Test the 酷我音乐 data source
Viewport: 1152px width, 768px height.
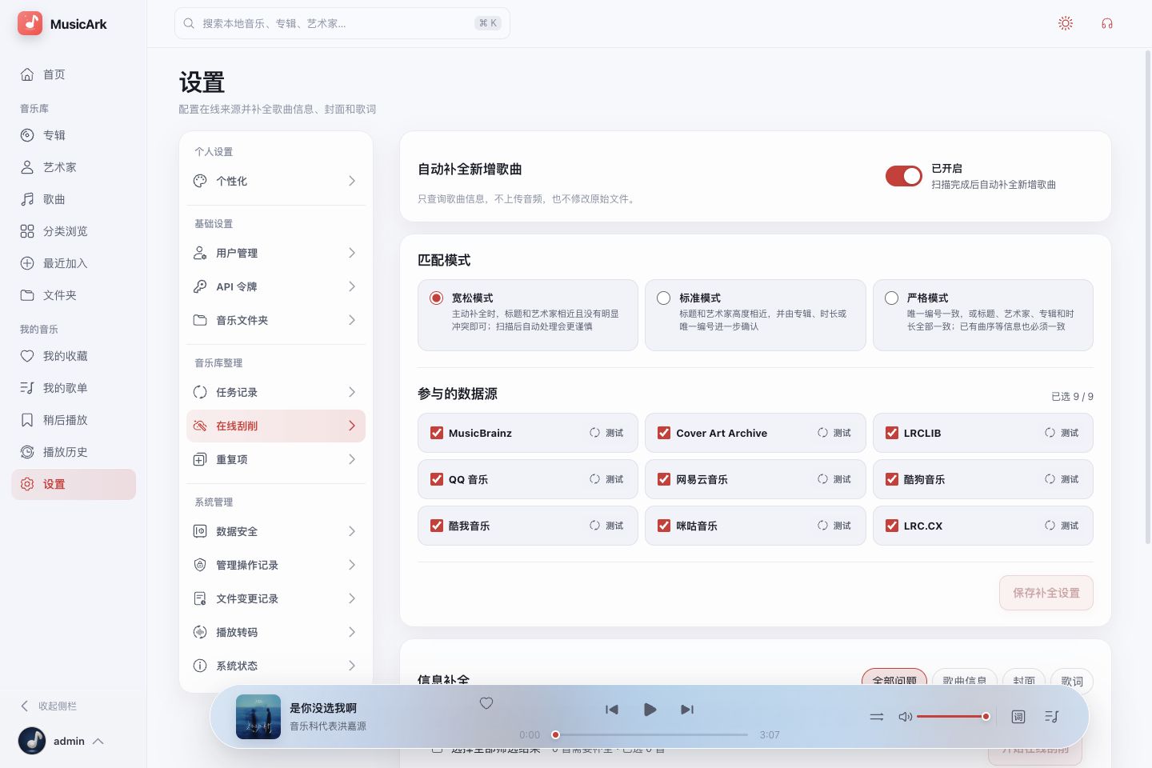[x=607, y=526]
